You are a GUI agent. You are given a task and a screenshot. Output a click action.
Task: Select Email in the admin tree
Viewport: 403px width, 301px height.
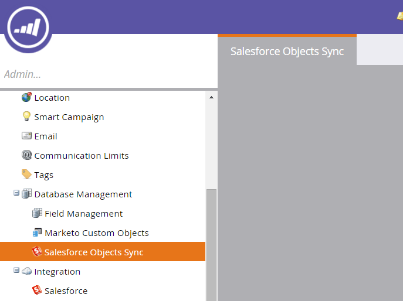(x=46, y=136)
